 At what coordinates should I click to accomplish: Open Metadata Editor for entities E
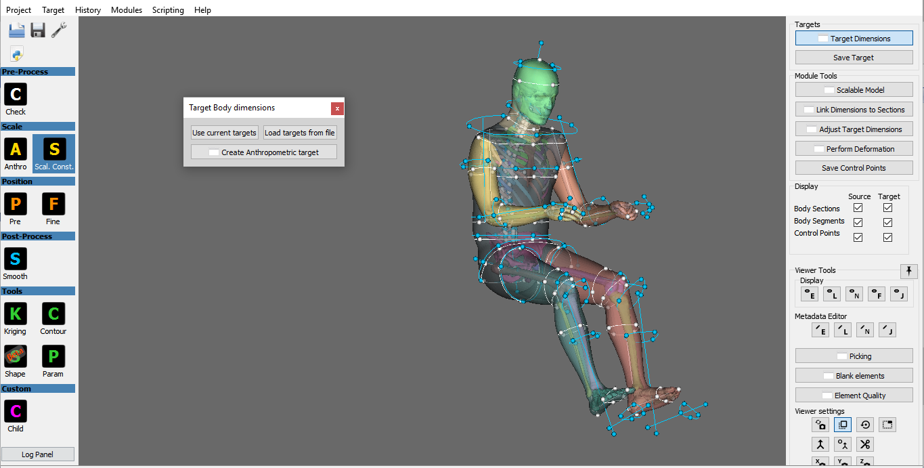820,330
